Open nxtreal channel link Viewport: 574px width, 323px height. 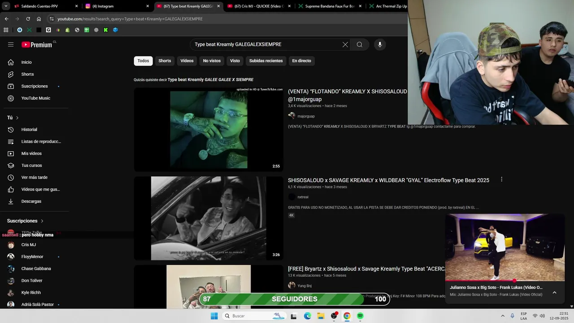point(303,197)
